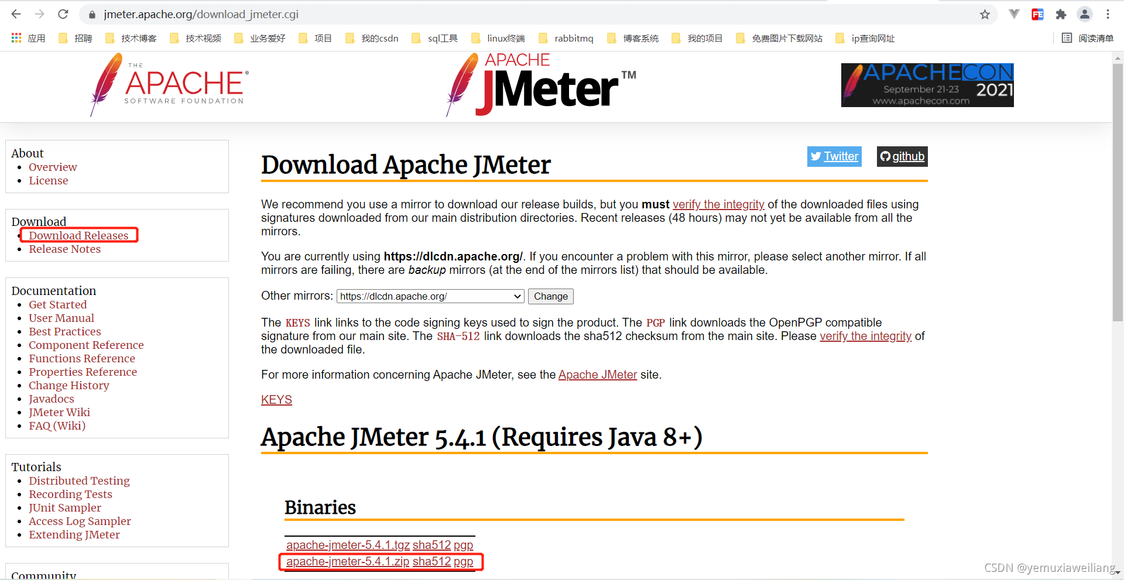Open the ip查询网址 bookmark folder
1124x580 pixels.
click(x=865, y=38)
